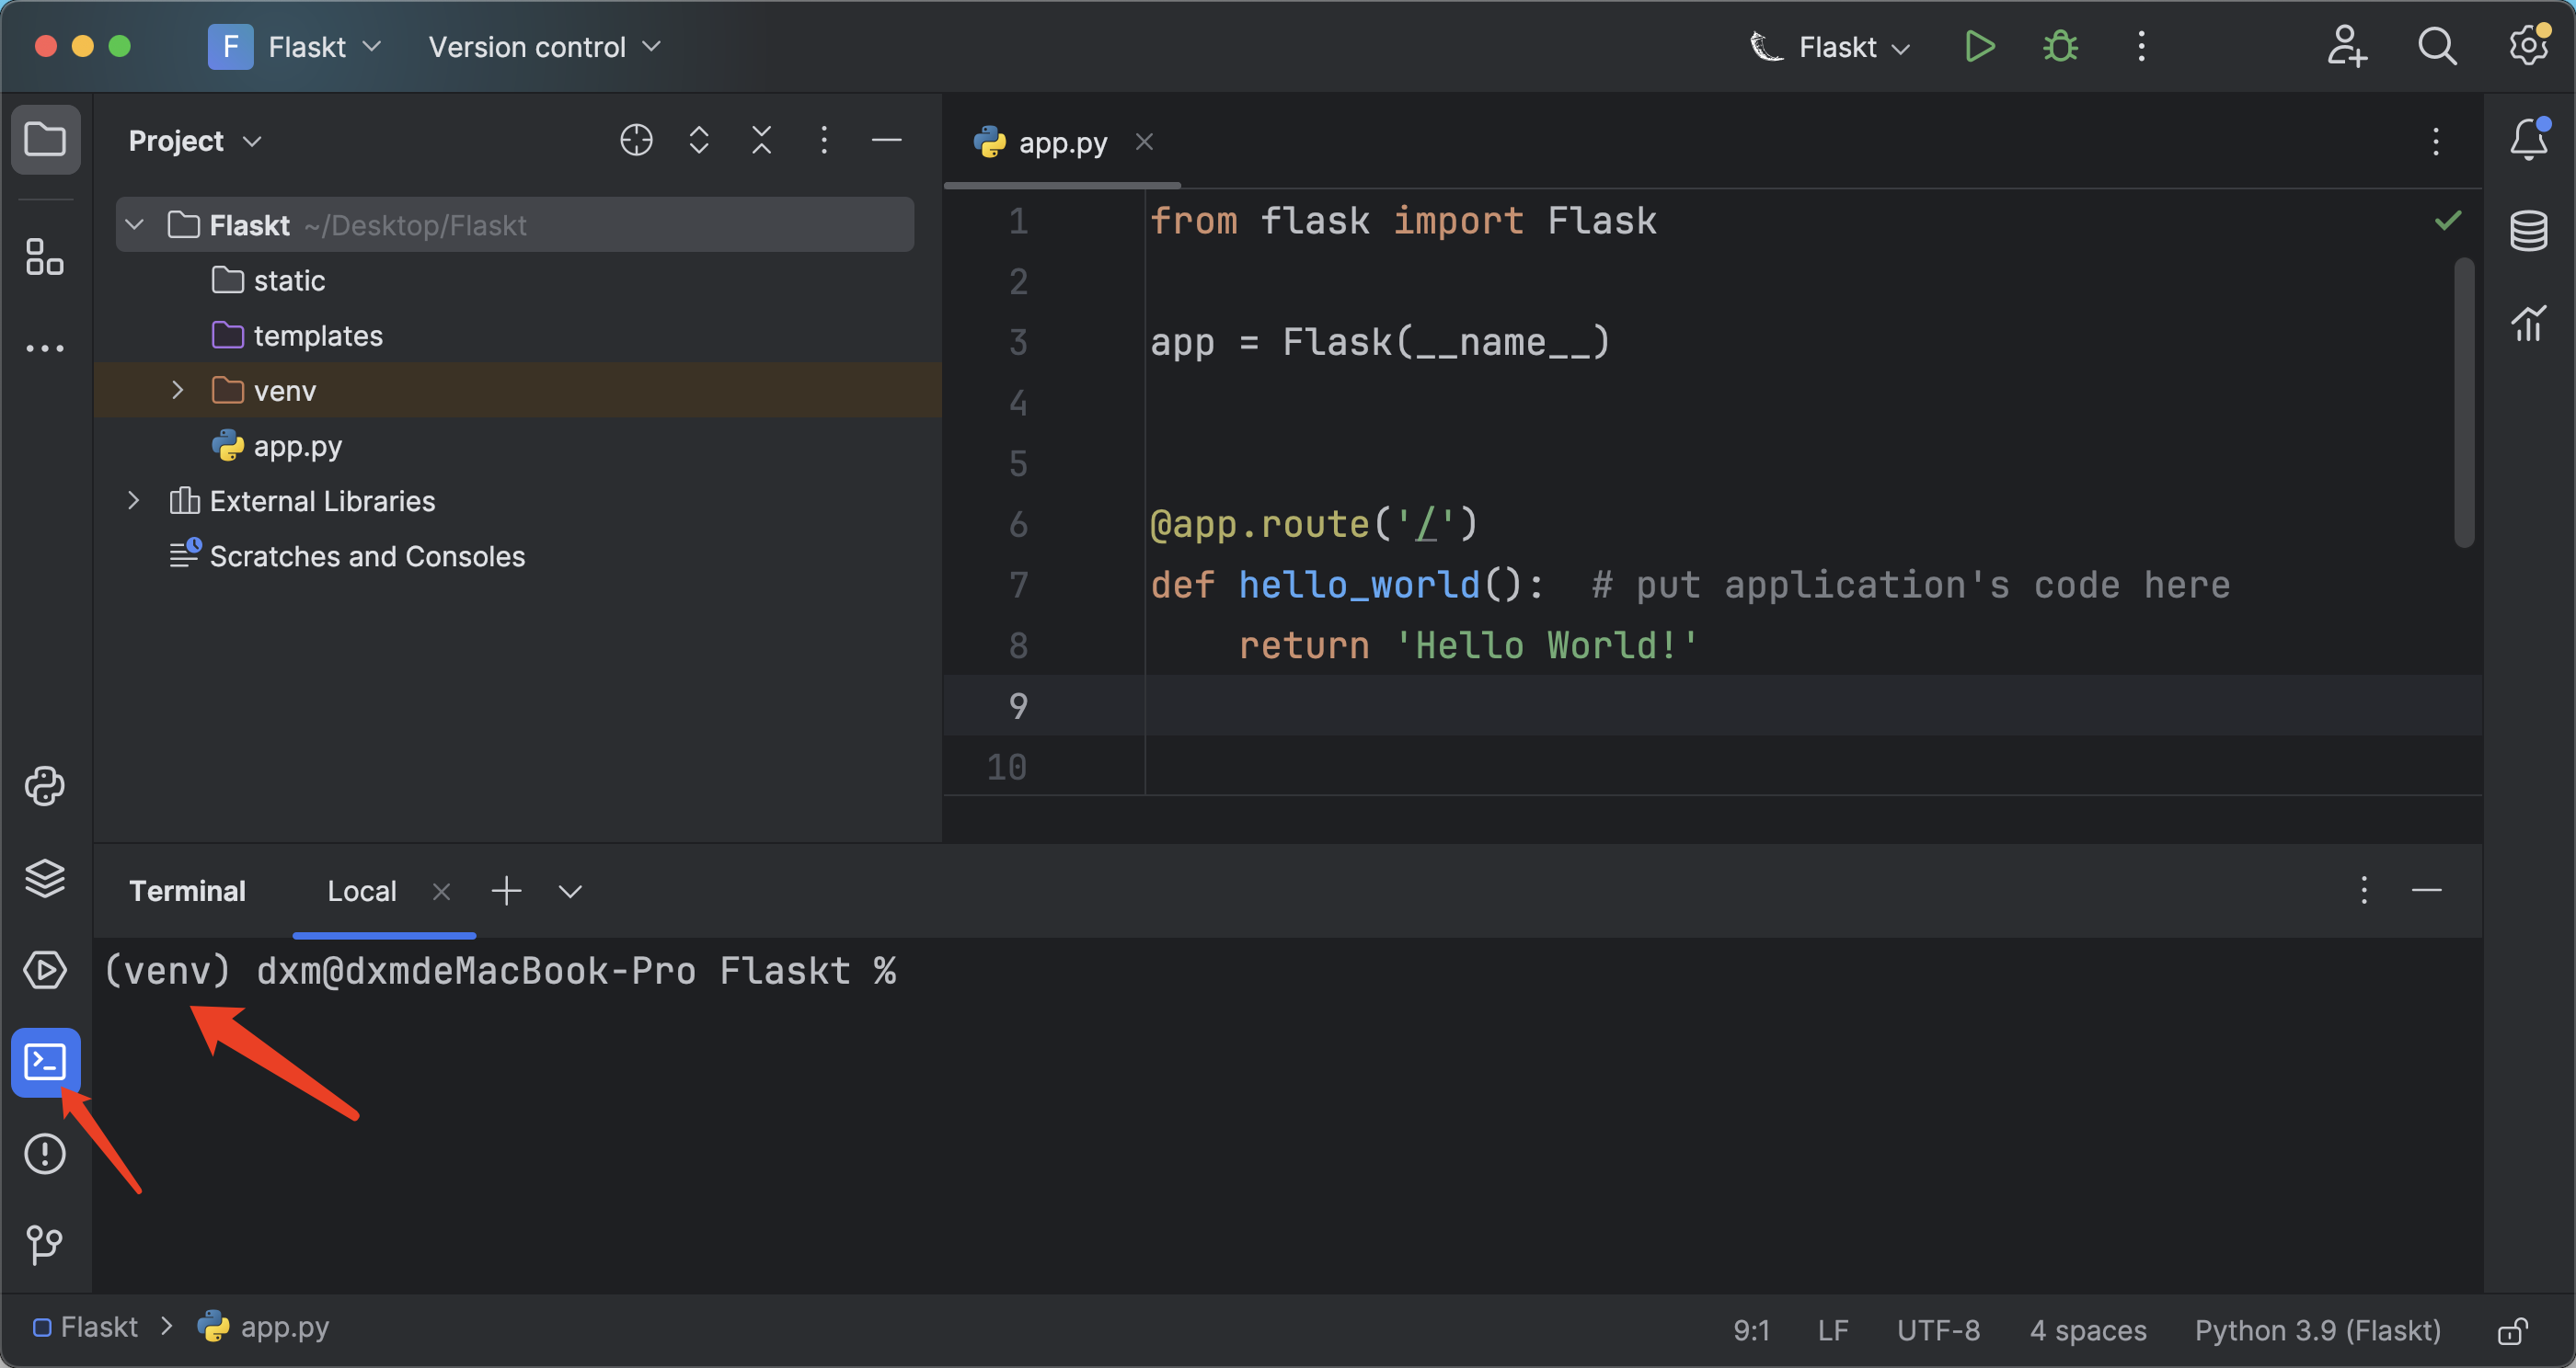Click app.py breadcrumb in status bar
The width and height of the screenshot is (2576, 1368).
coord(264,1327)
